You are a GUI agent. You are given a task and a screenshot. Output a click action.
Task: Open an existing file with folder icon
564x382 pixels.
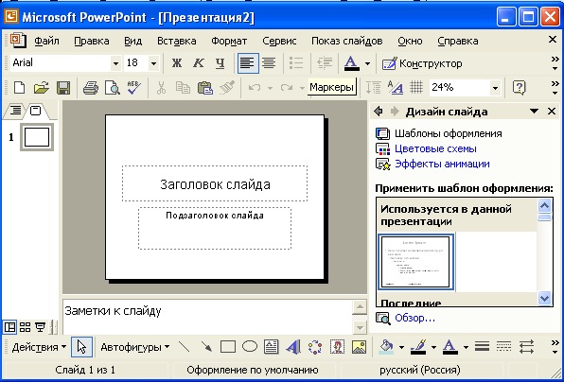click(x=42, y=87)
